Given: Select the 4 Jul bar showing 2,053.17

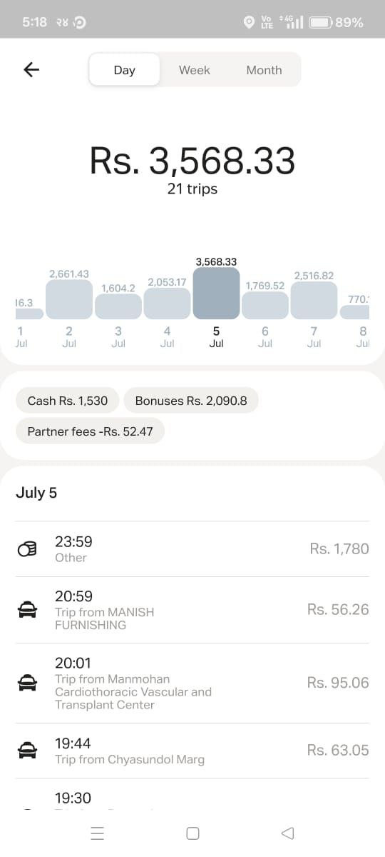Looking at the screenshot, I should (x=167, y=304).
